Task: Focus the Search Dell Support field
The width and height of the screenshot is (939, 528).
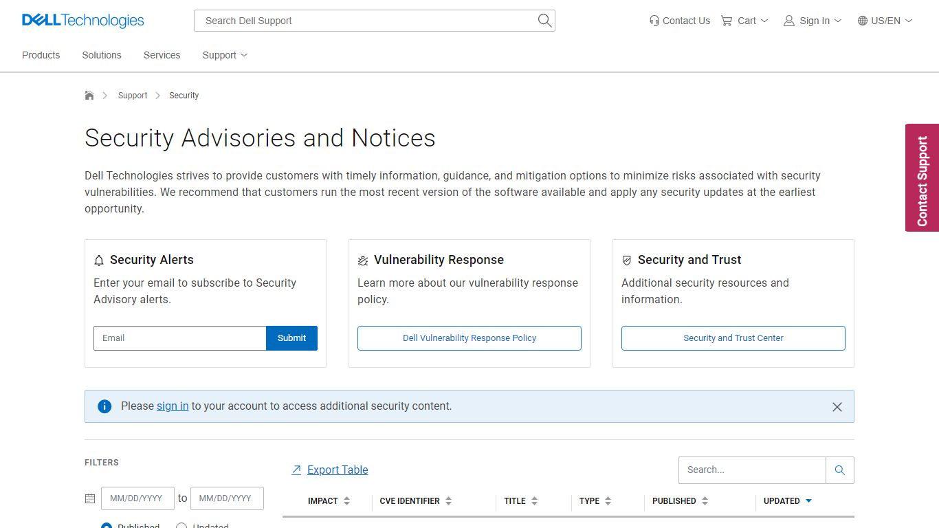Action: click(364, 21)
